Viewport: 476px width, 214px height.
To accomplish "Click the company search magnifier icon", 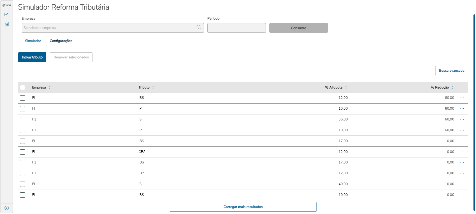I will (199, 28).
